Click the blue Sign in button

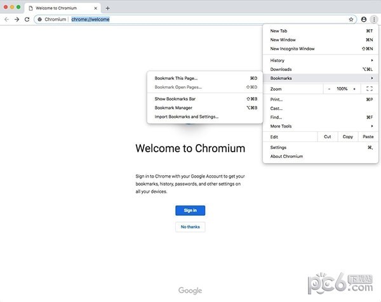point(190,211)
